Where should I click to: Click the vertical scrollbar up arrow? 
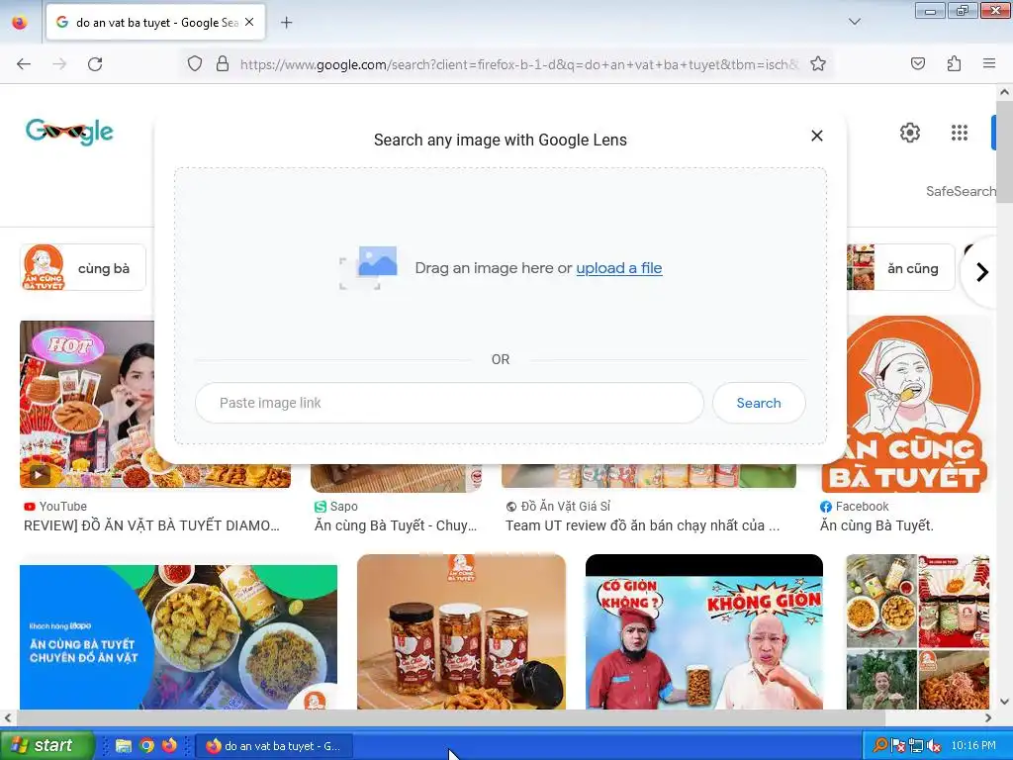pyautogui.click(x=1005, y=92)
